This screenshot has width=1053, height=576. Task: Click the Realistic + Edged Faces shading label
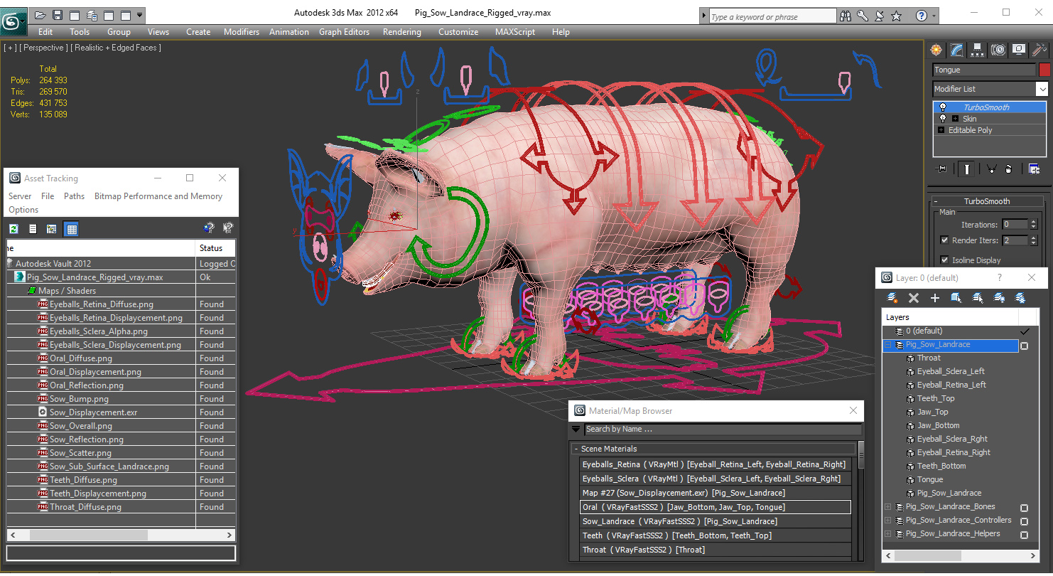pos(117,48)
